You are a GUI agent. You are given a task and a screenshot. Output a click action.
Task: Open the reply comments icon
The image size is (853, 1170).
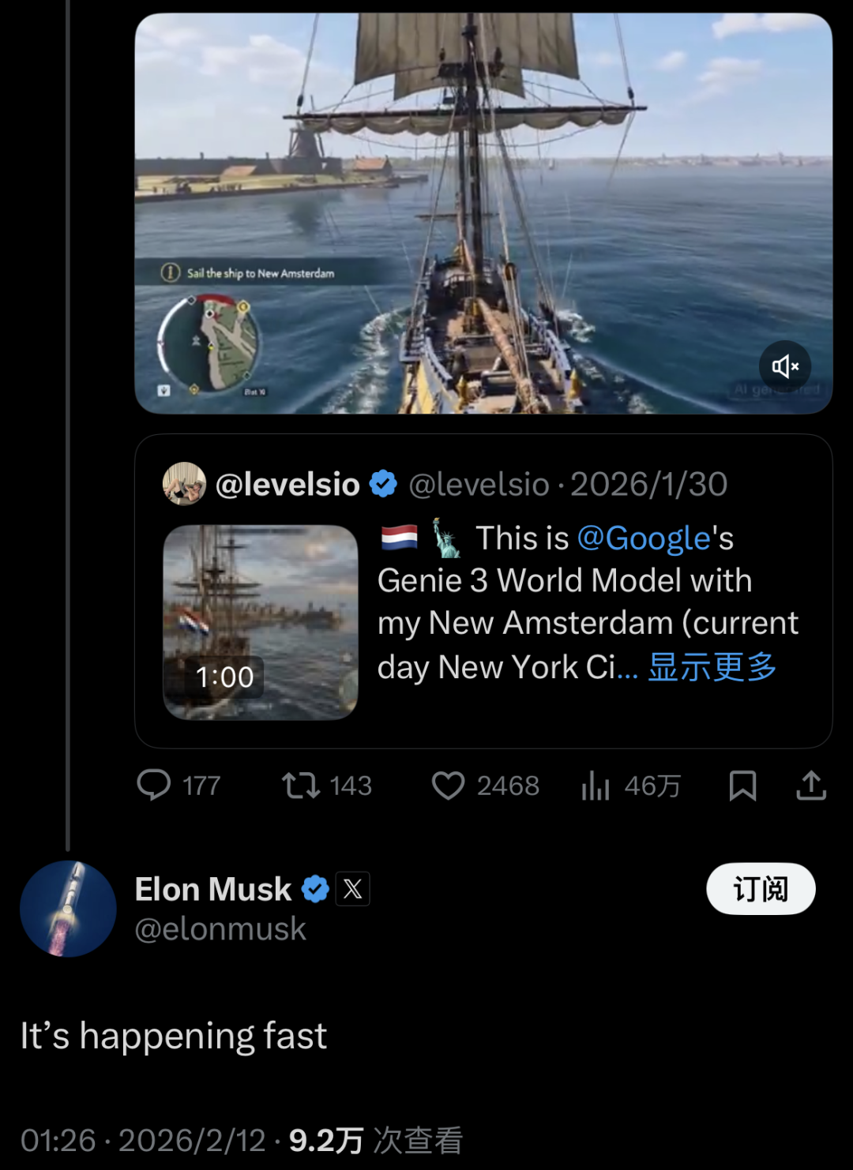pyautogui.click(x=154, y=786)
